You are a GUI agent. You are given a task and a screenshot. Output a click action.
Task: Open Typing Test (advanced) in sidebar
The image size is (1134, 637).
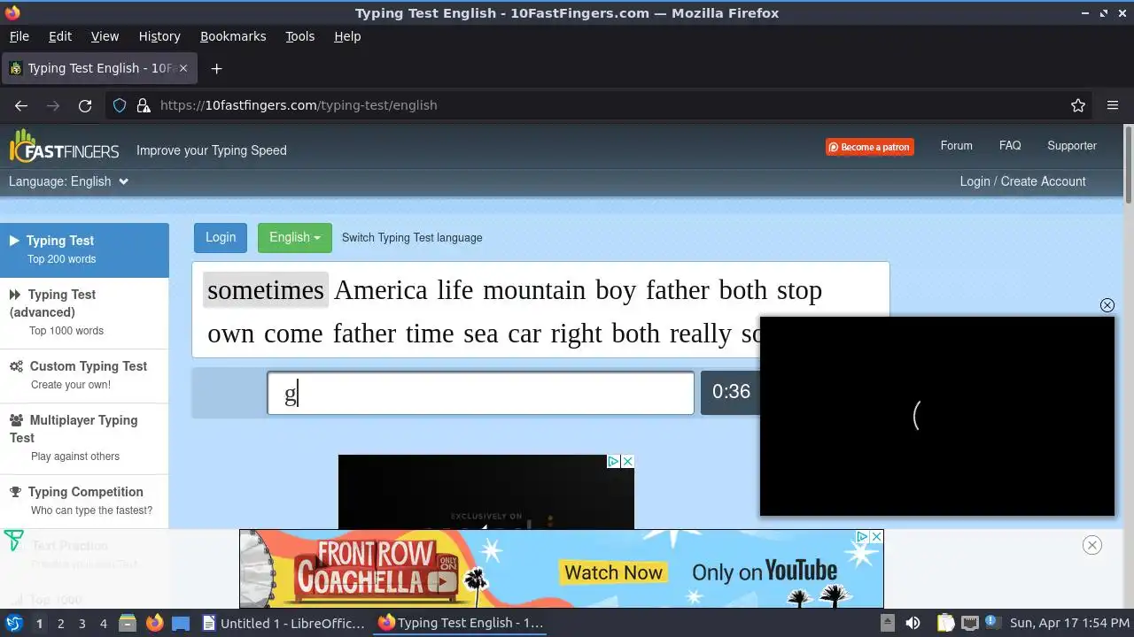pyautogui.click(x=84, y=313)
